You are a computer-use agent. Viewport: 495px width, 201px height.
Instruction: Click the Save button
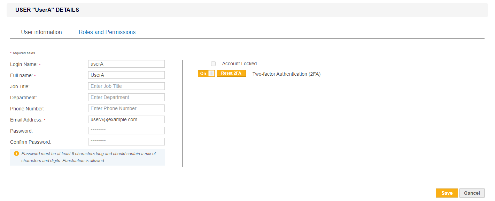[x=447, y=193]
